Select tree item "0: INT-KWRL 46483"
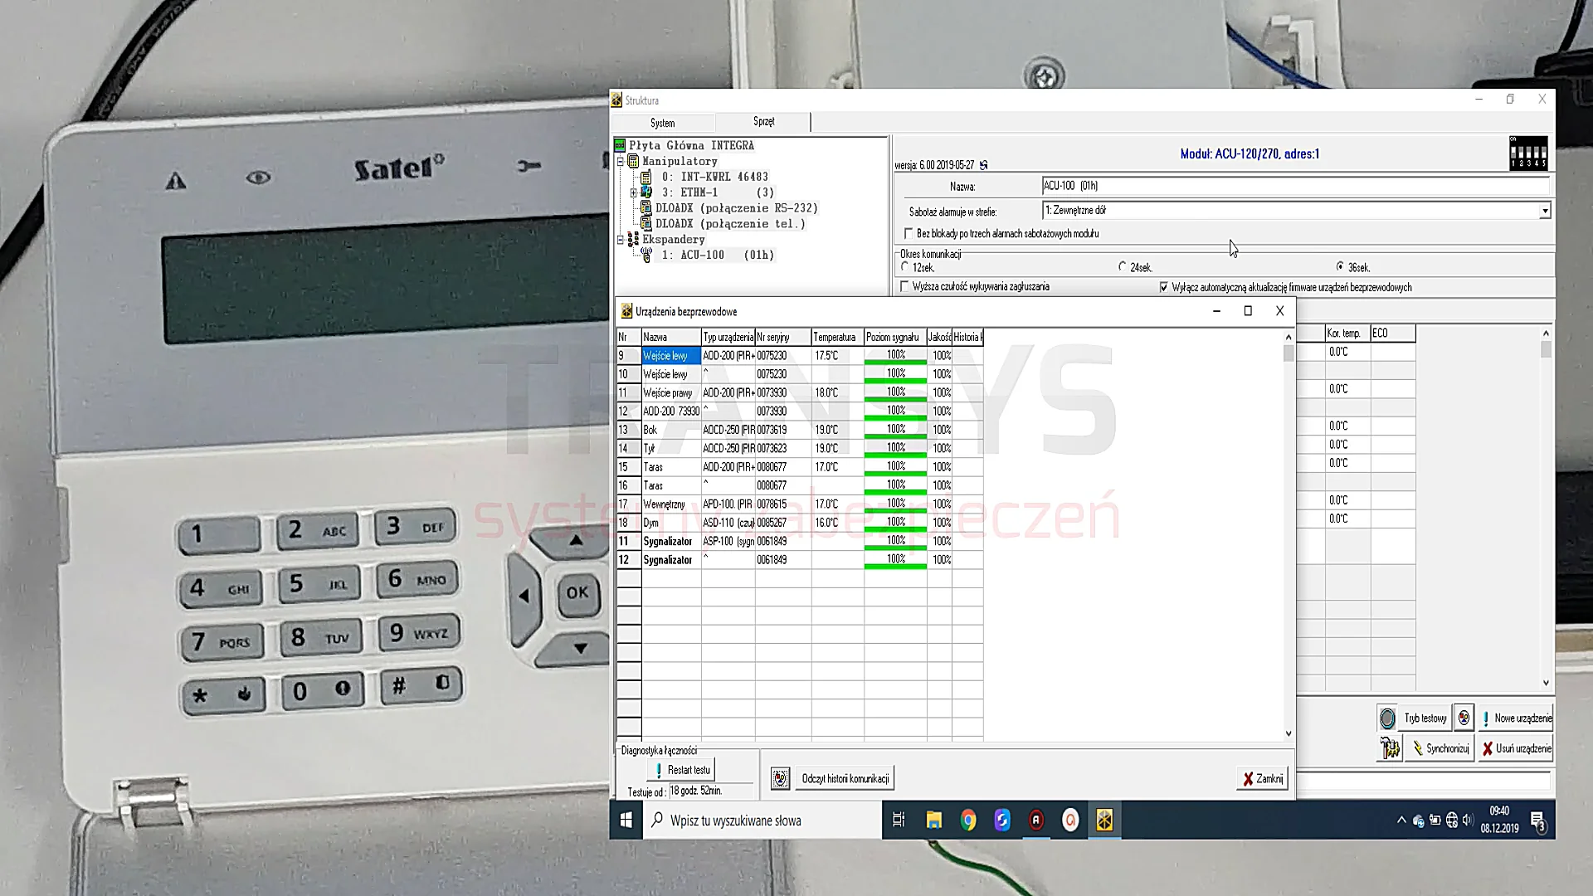 point(714,177)
